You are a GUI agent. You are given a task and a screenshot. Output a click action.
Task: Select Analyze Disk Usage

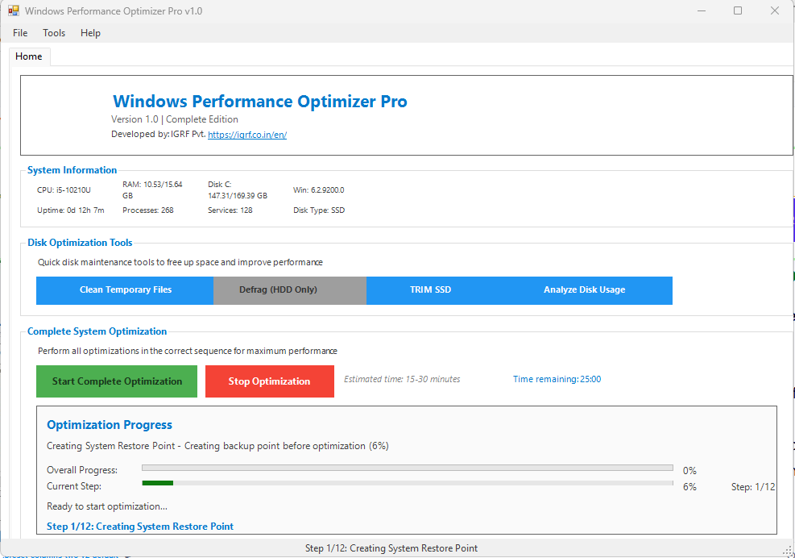(x=584, y=290)
